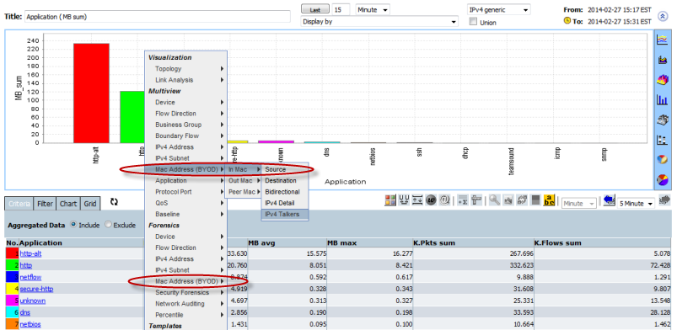Image resolution: width=677 pixels, height=330 pixels.
Task: Click the gray chain links toolbar icon
Action: pos(522,200)
